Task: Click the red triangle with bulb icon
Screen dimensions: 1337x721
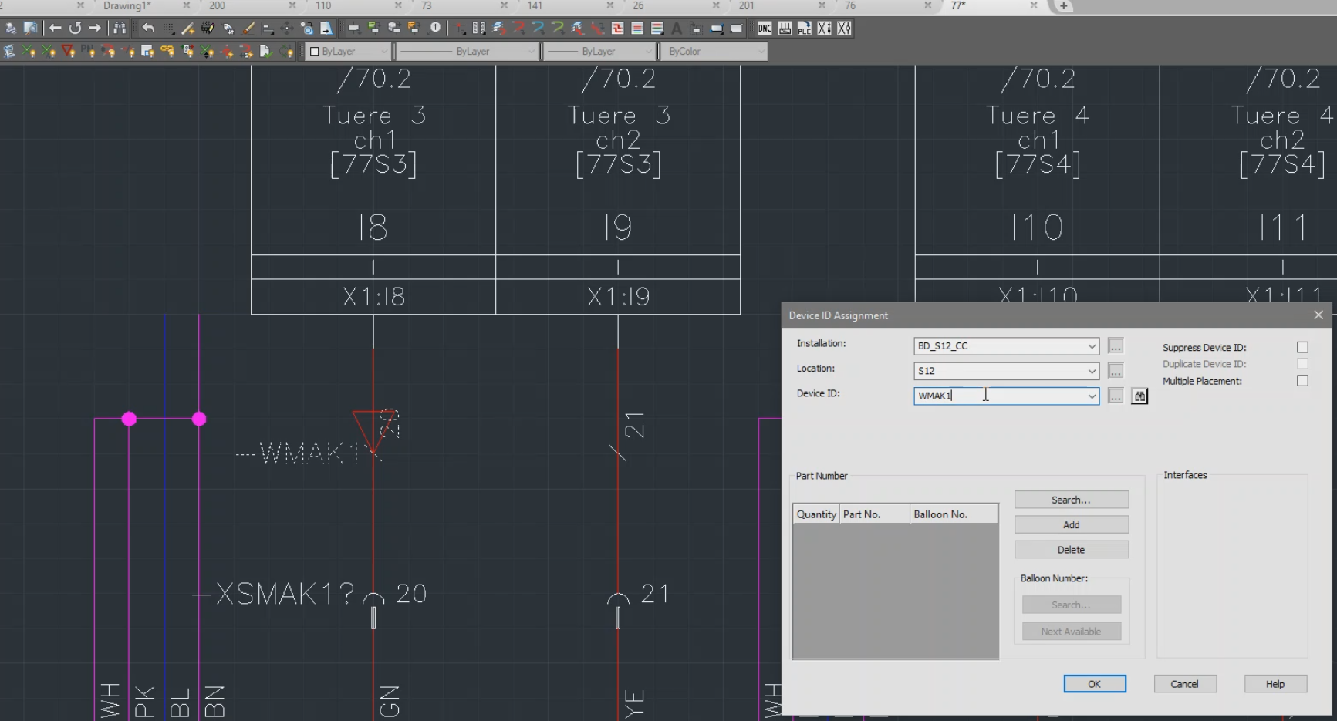Action: [69, 51]
